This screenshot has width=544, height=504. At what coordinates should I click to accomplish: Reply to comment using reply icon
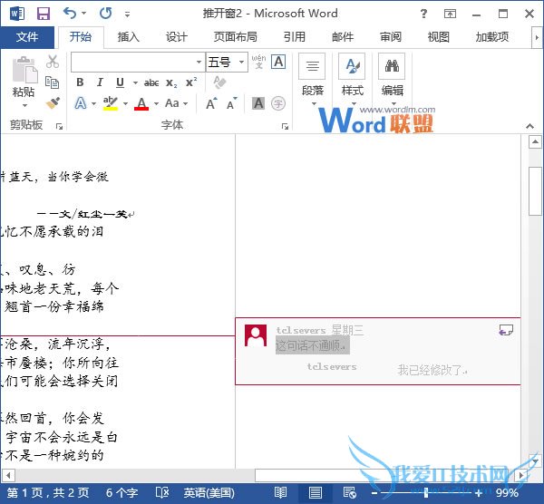[x=506, y=330]
